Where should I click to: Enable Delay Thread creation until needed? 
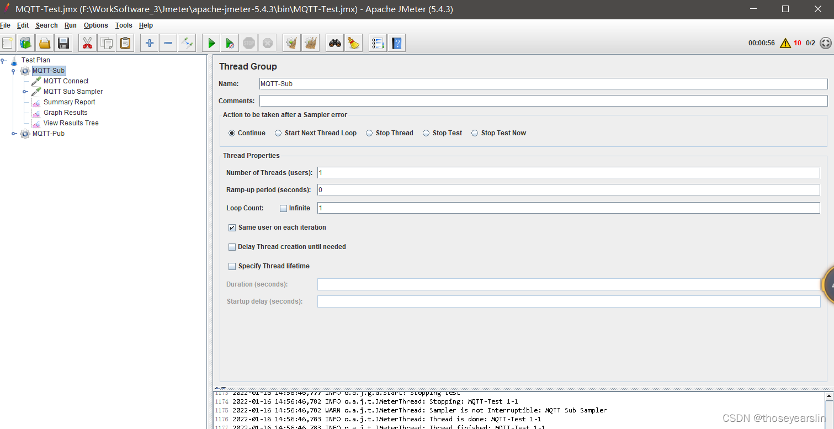click(x=232, y=247)
